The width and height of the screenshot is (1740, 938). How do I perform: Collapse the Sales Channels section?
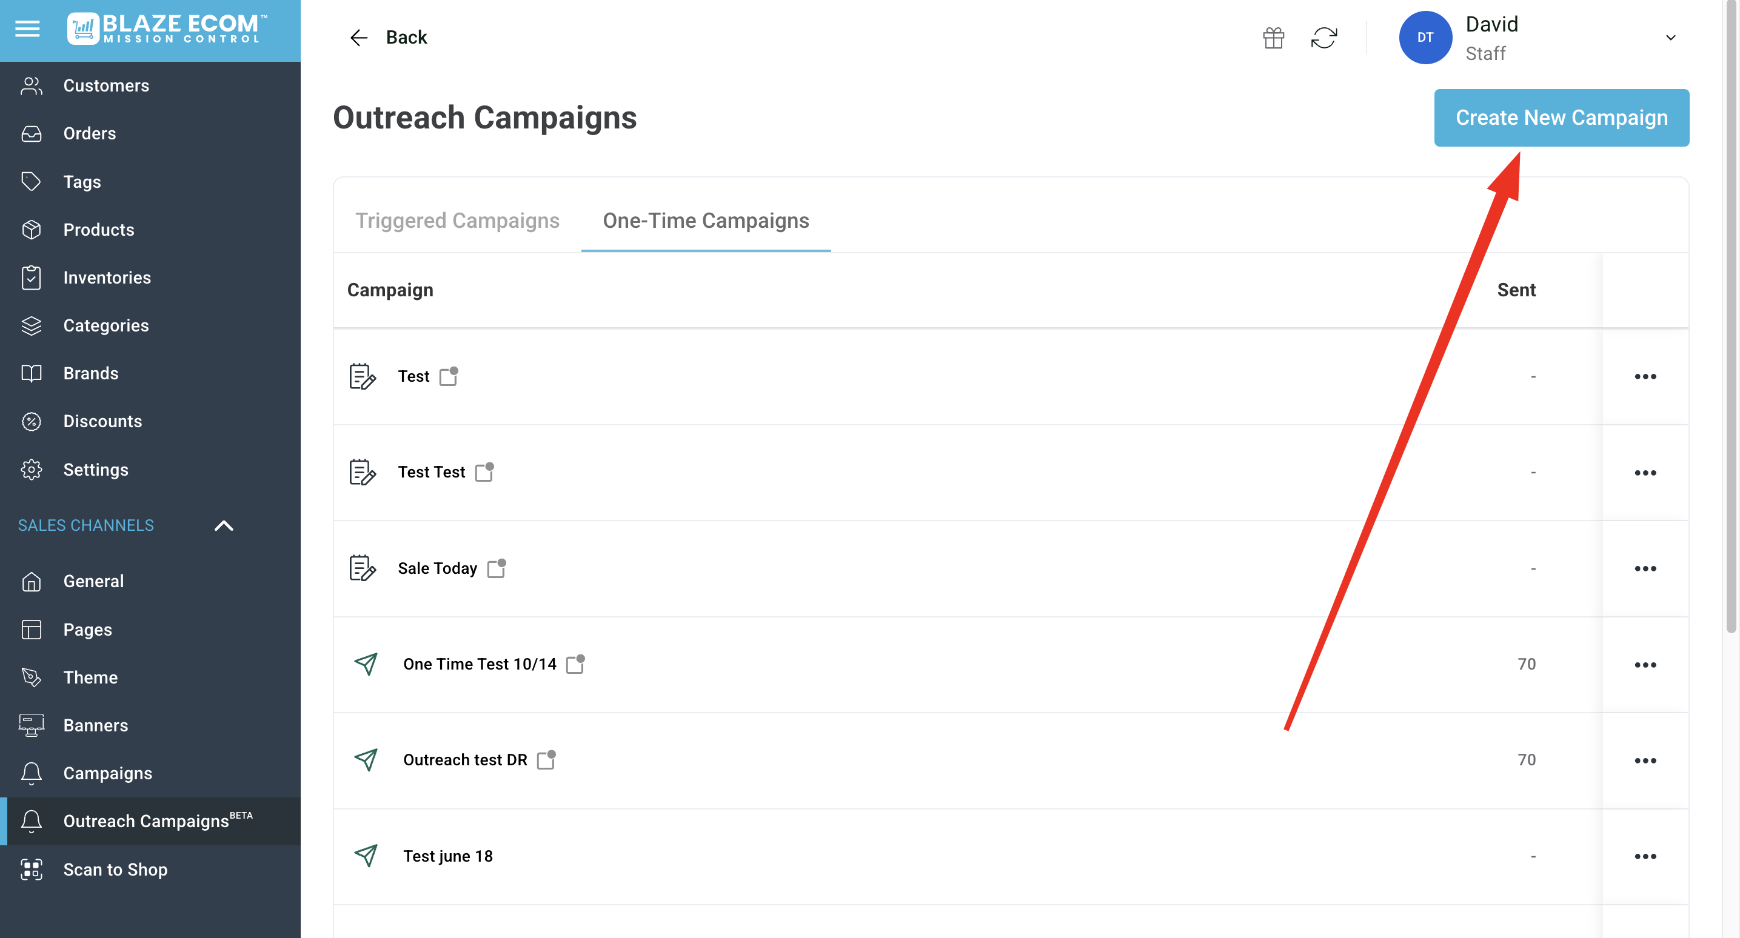[x=224, y=525]
